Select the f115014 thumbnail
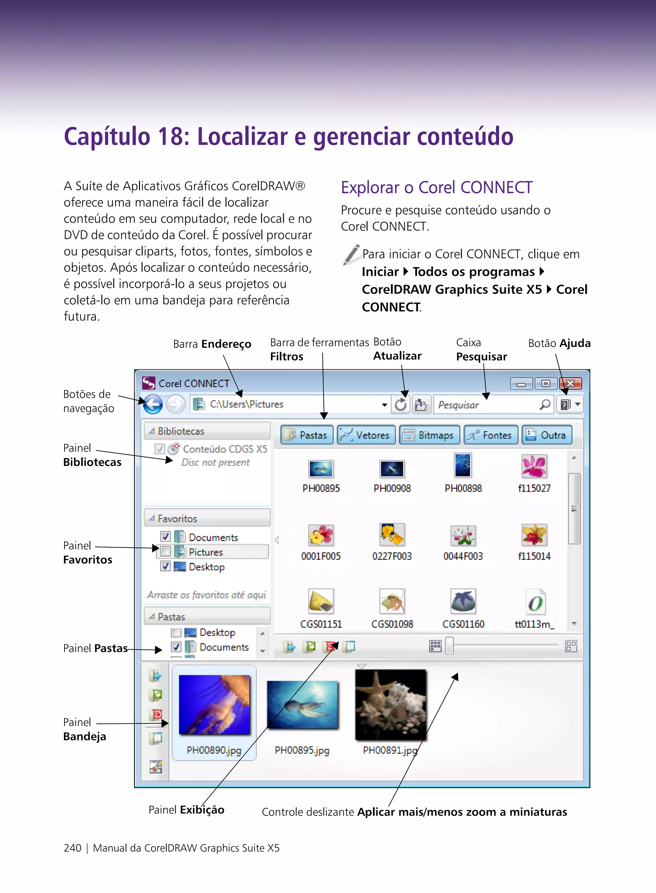Screen dimensions: 656x893 [x=535, y=535]
